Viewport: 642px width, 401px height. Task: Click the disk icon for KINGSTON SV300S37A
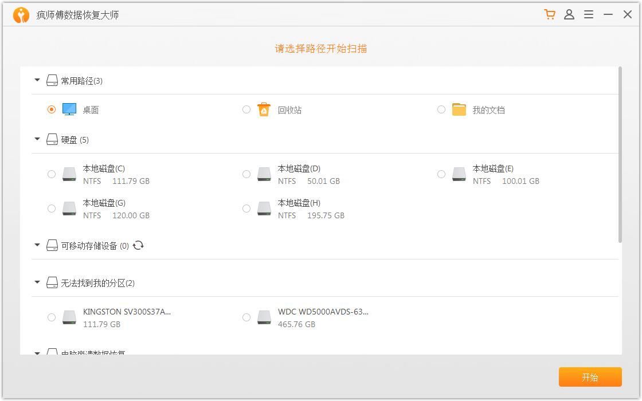(x=69, y=317)
